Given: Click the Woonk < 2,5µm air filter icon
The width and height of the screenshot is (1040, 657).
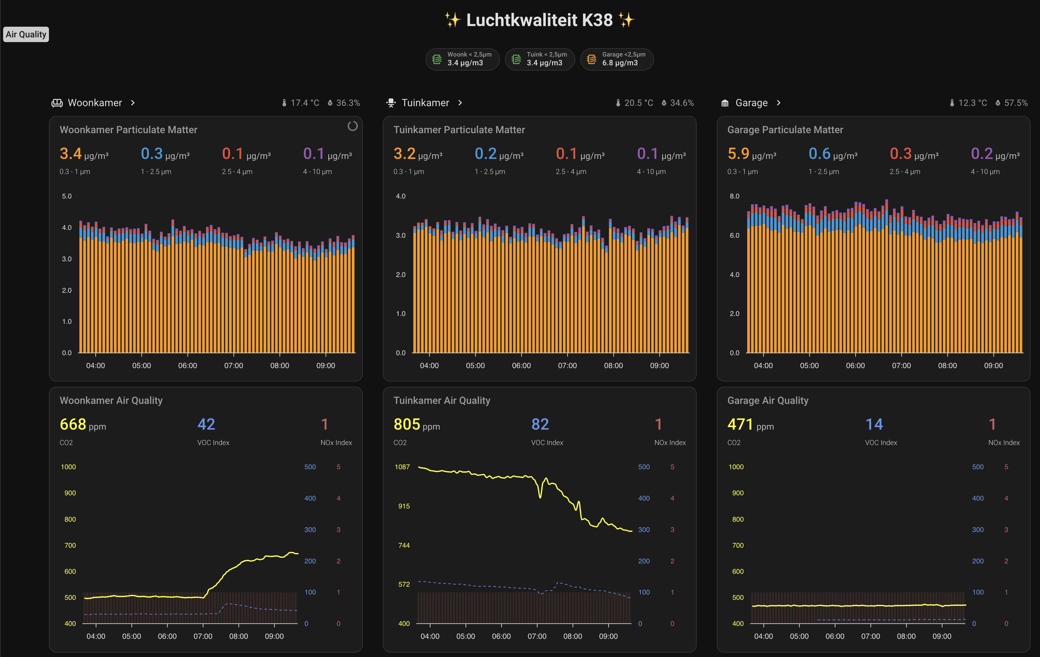Looking at the screenshot, I should pos(437,59).
